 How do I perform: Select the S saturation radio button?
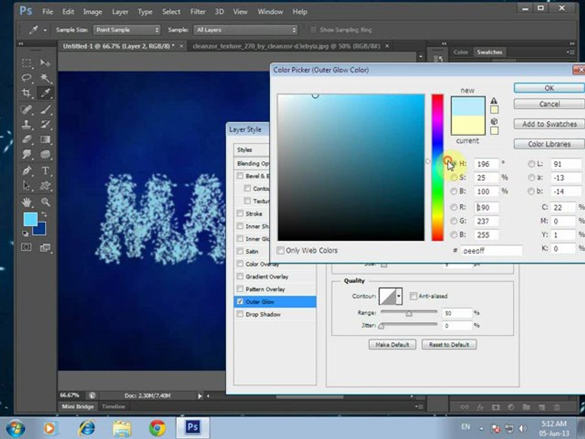coord(453,177)
